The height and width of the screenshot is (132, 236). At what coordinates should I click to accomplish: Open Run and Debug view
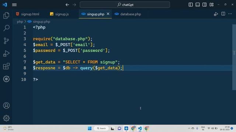coord(6,54)
